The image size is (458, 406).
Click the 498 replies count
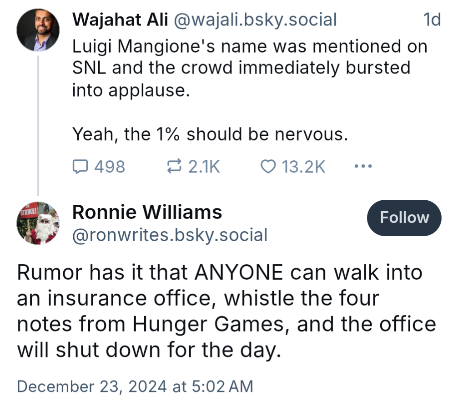click(110, 167)
